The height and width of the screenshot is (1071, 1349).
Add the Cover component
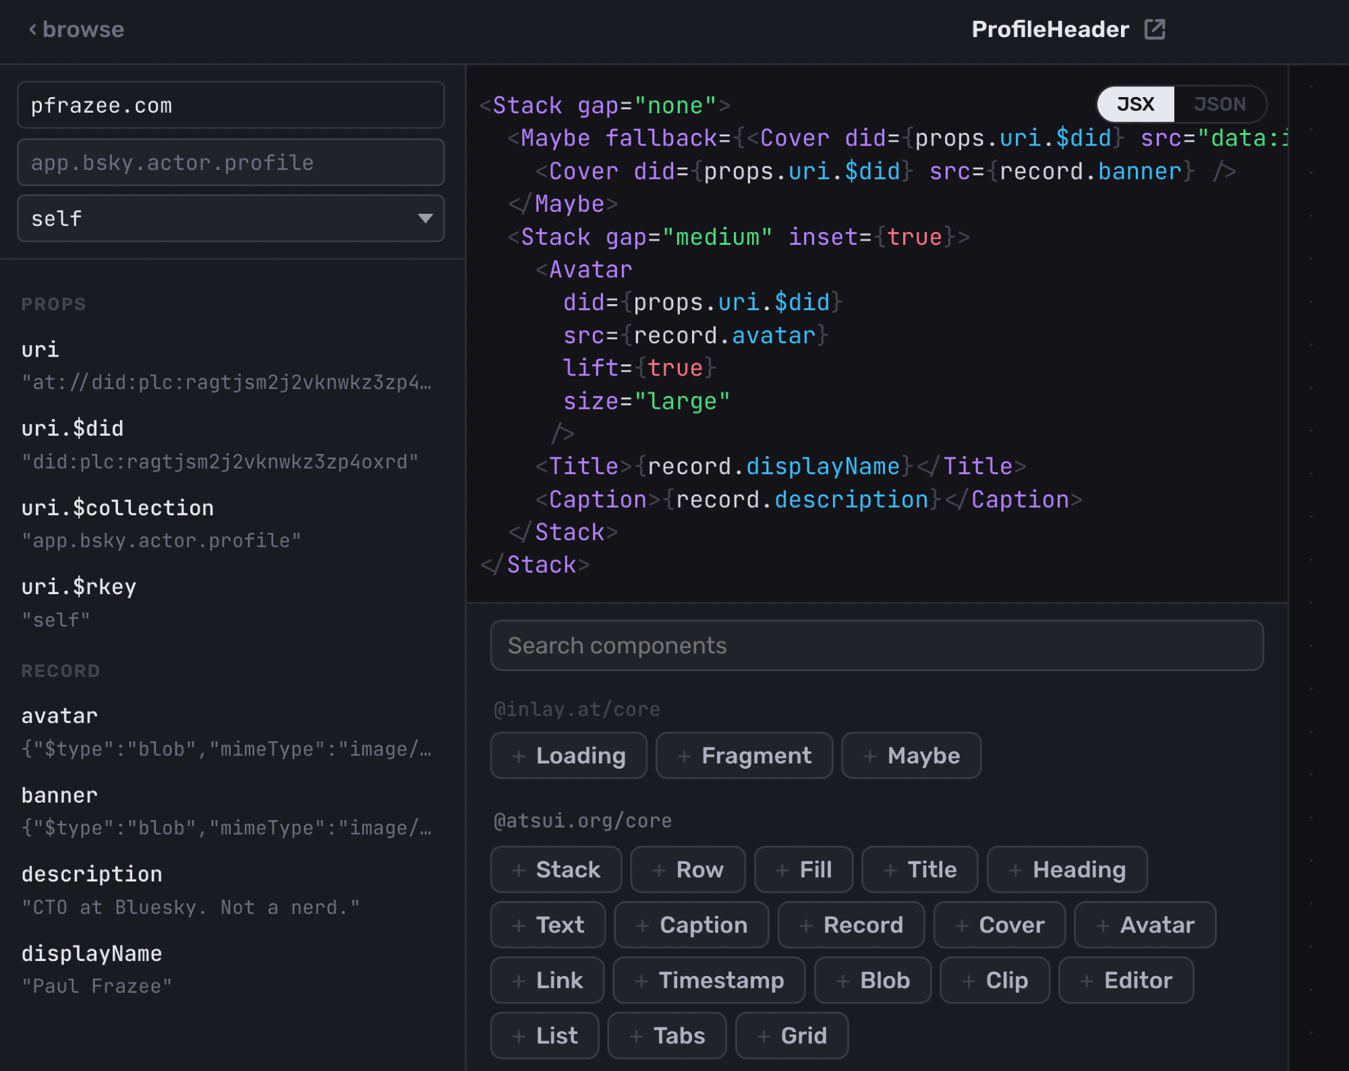[x=999, y=925]
